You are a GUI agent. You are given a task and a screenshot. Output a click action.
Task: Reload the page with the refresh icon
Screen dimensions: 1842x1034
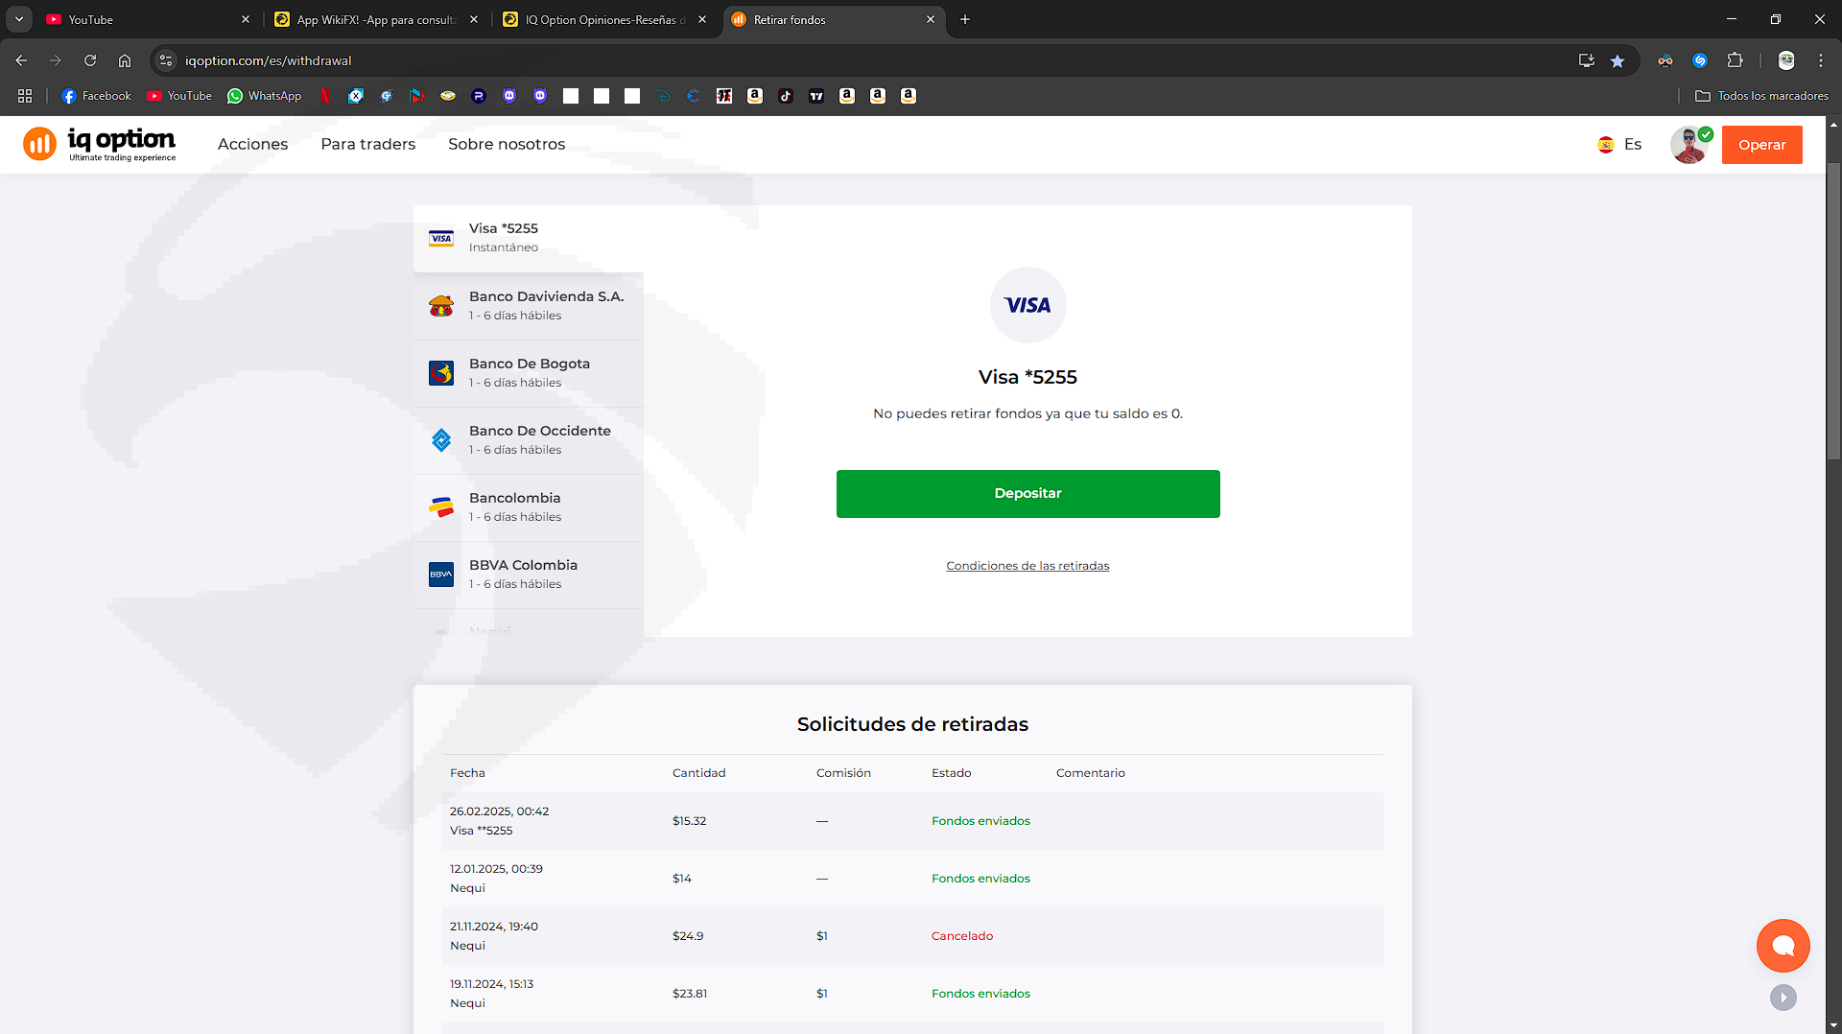pyautogui.click(x=90, y=60)
